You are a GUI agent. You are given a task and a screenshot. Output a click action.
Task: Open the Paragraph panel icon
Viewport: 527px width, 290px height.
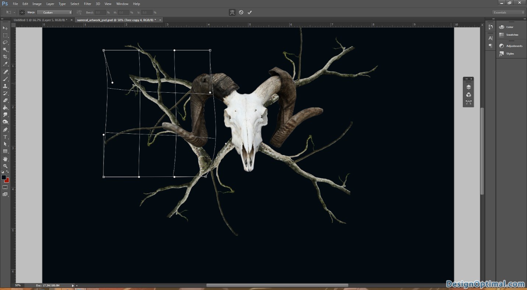[x=491, y=46]
